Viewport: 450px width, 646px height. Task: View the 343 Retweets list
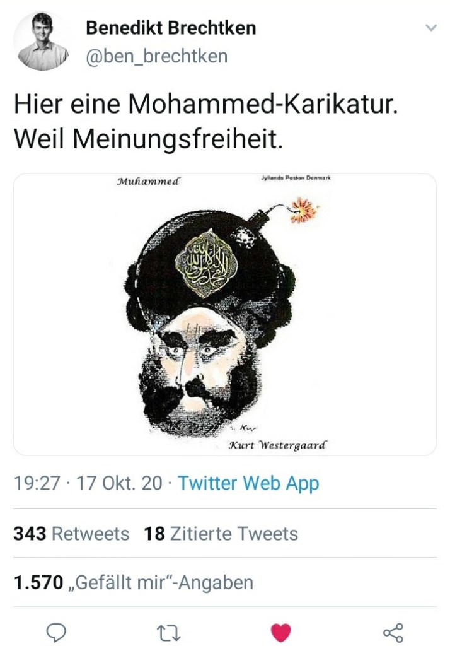coord(72,534)
